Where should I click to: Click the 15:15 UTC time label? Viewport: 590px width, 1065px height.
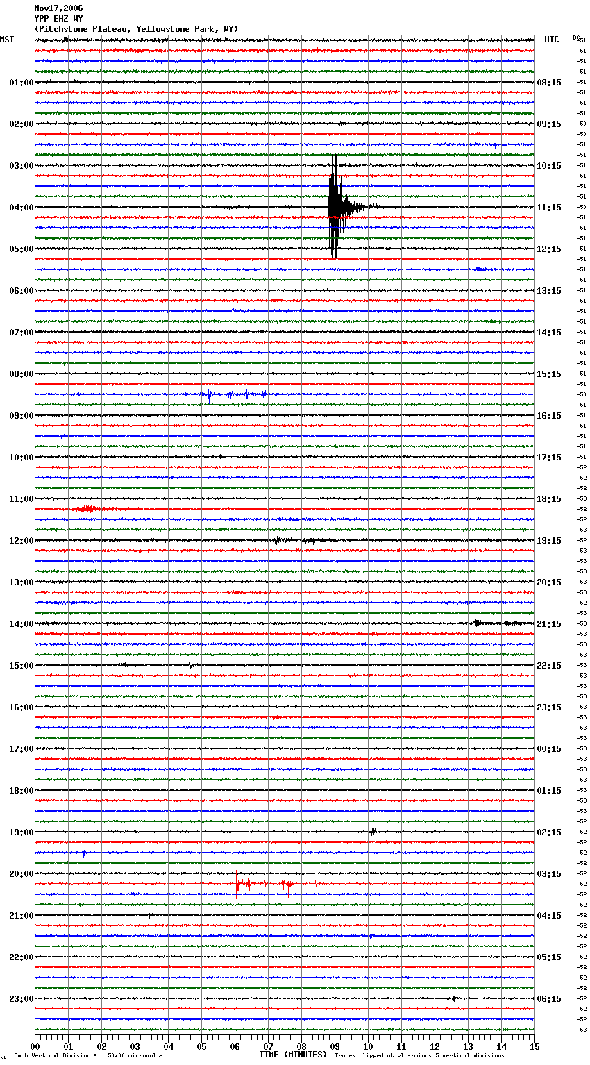point(549,374)
